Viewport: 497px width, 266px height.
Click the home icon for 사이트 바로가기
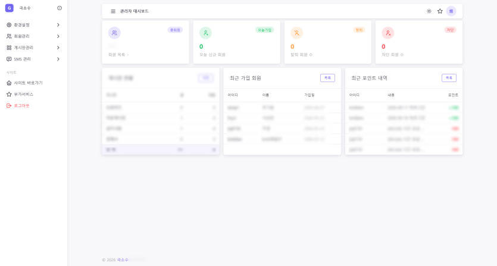point(9,83)
